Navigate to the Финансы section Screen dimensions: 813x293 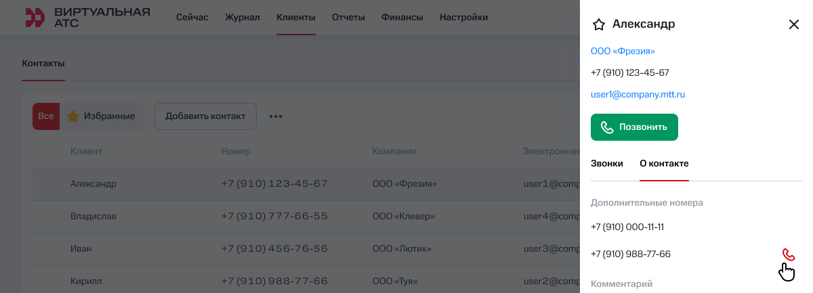click(402, 18)
